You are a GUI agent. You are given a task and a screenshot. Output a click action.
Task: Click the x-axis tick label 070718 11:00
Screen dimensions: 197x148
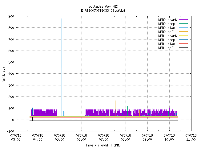[x=191, y=138]
